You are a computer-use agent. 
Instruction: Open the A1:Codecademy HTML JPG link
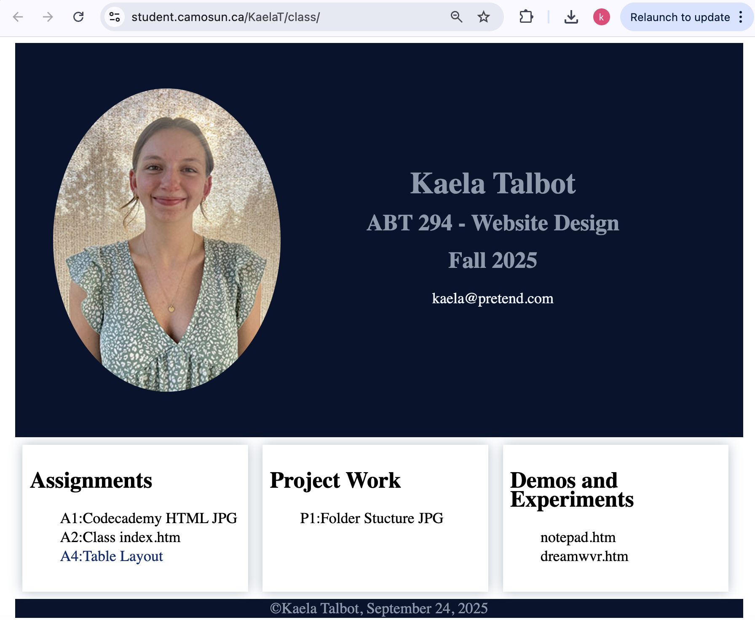148,518
